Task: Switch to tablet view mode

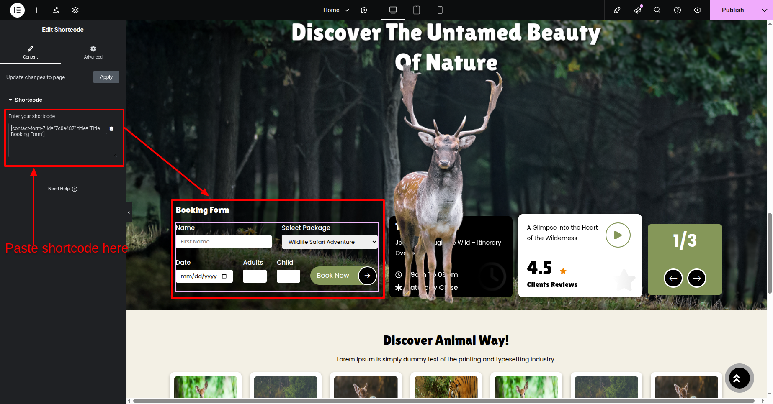Action: (417, 10)
